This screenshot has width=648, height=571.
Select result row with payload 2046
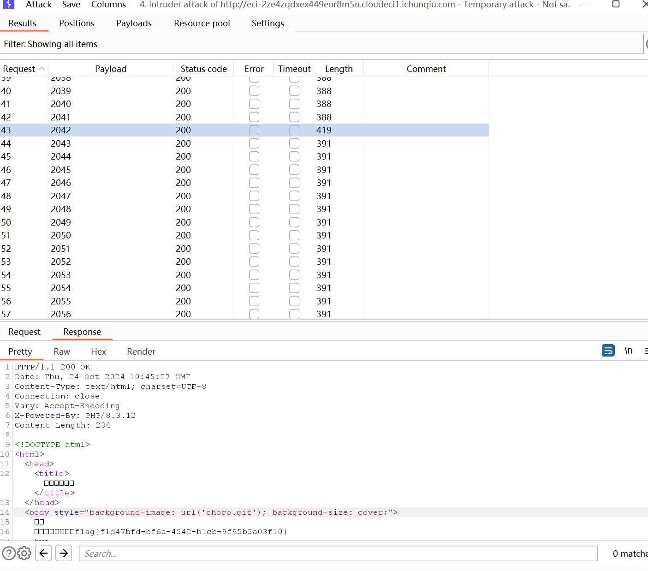click(x=244, y=183)
